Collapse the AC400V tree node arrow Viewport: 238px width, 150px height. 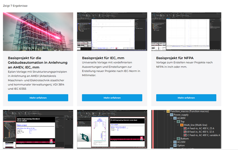tap(171, 118)
